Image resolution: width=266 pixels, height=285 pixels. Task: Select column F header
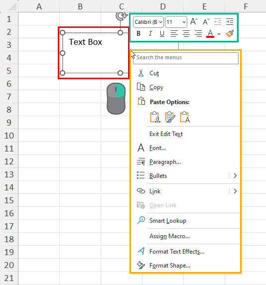pos(246,6)
